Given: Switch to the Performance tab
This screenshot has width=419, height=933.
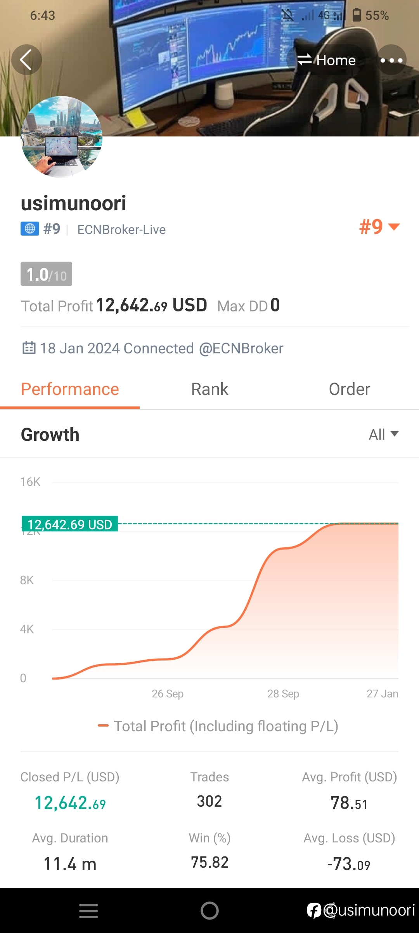Looking at the screenshot, I should 70,390.
